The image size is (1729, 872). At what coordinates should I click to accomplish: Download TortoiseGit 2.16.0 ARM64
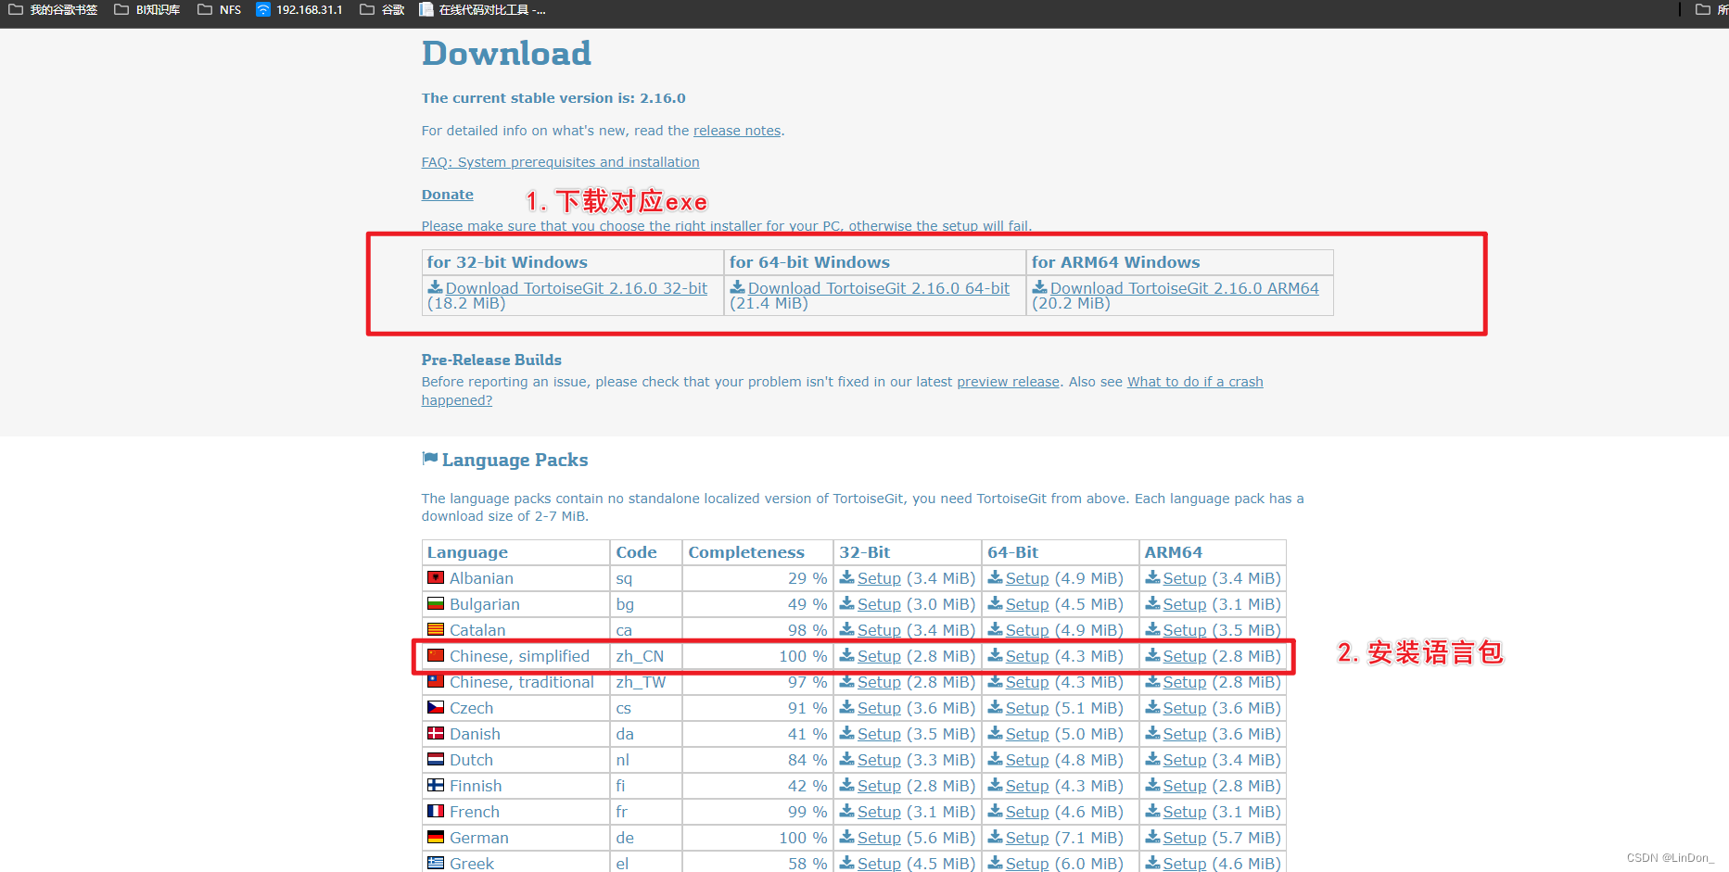pos(1184,288)
